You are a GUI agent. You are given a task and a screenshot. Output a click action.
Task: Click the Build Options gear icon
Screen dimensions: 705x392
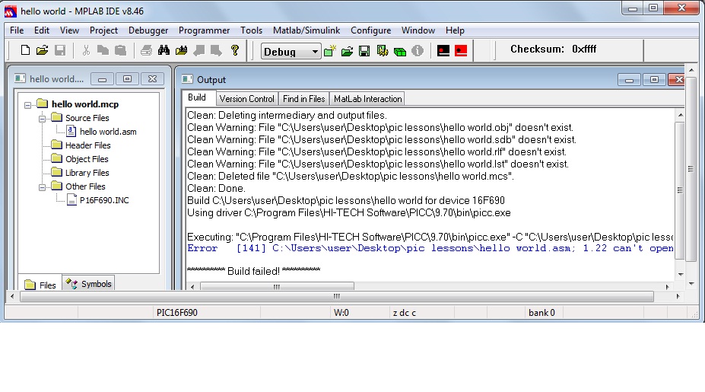[383, 51]
